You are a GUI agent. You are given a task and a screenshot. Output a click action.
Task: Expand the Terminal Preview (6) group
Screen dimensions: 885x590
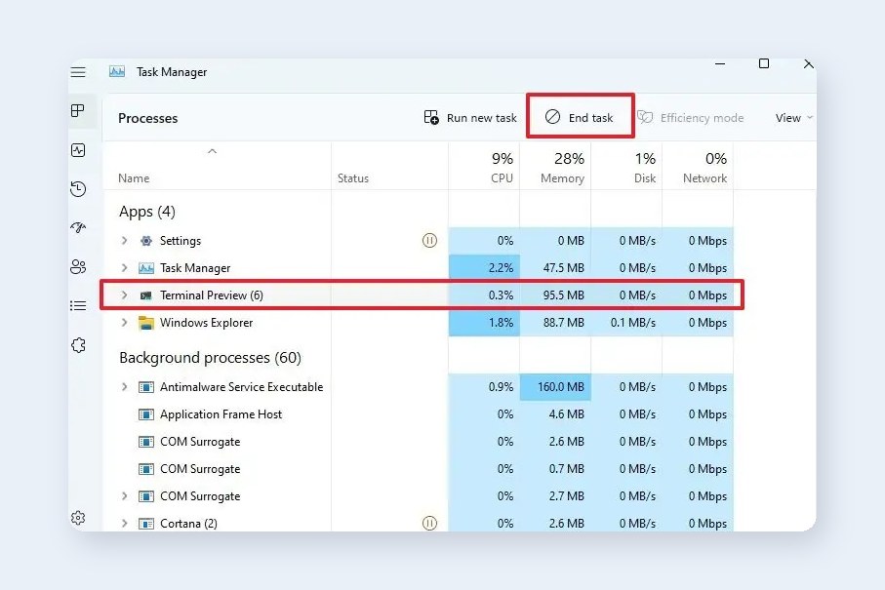tap(124, 295)
